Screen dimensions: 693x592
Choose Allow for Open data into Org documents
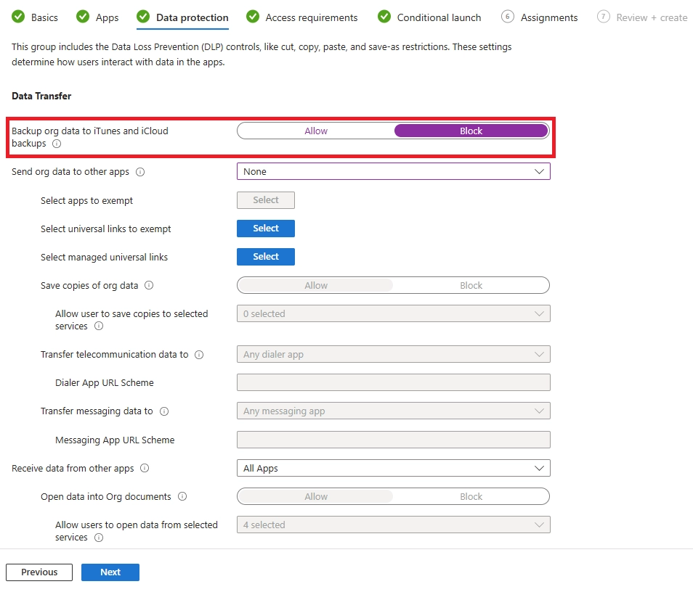point(315,496)
